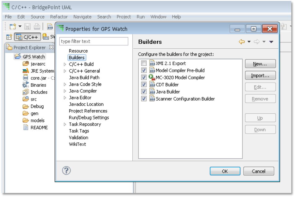295x197 pixels.
Task: Uncheck Scanner Configuration Builder checkbox
Action: pos(144,98)
